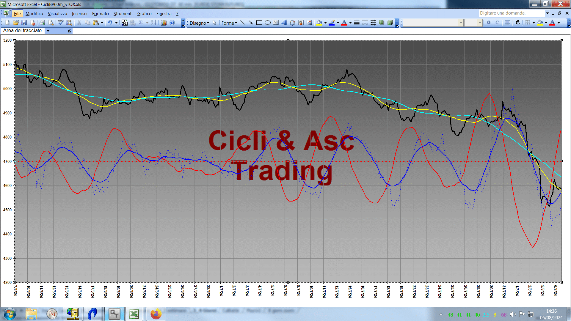Open the Inserisci menu

[x=79, y=13]
